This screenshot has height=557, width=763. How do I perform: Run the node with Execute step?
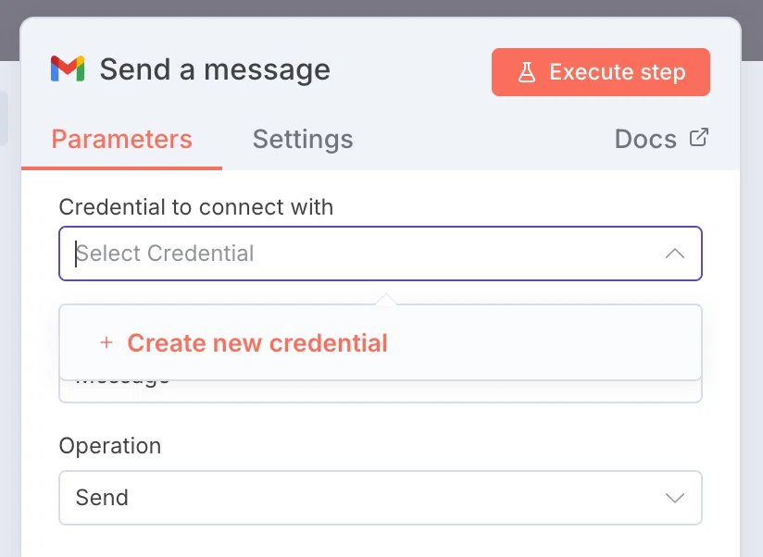pos(600,72)
